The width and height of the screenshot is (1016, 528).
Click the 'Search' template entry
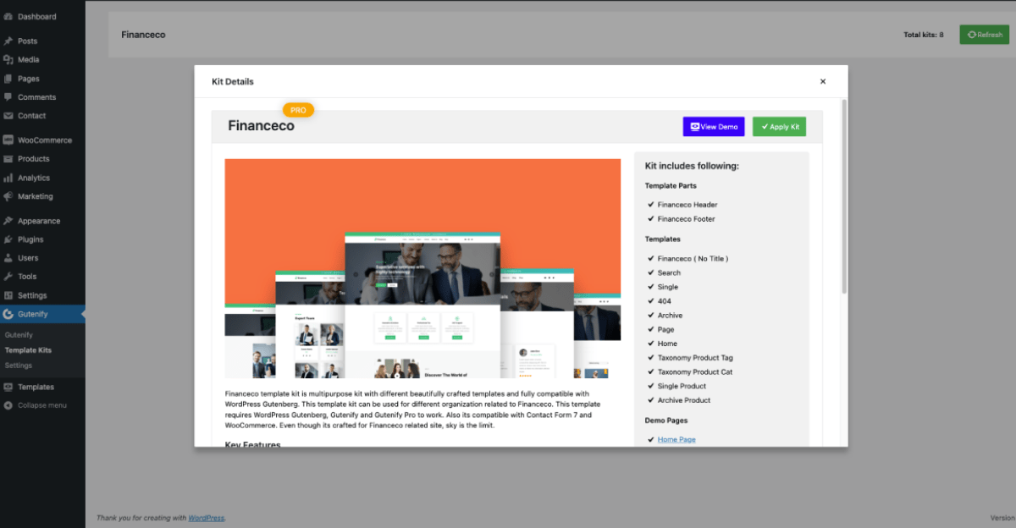coord(669,273)
